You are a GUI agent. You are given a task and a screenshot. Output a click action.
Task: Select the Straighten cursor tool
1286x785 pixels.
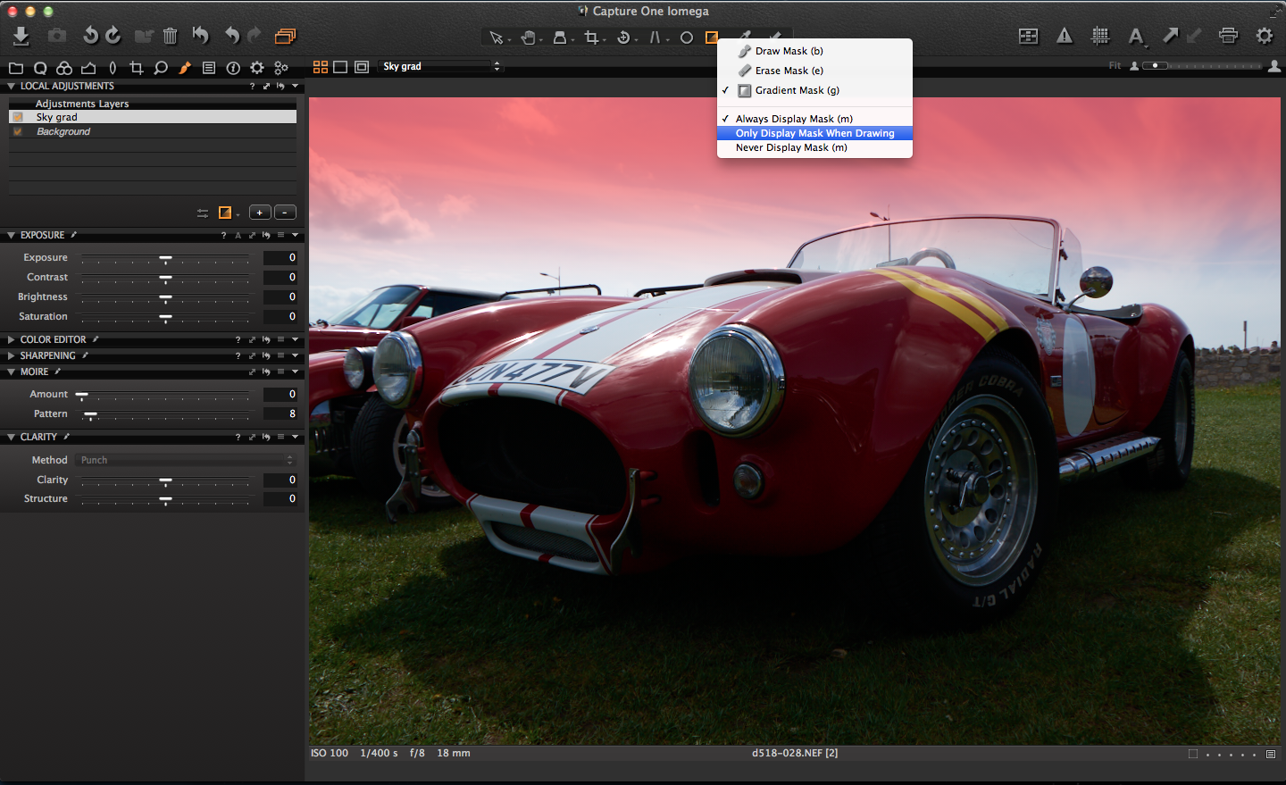click(x=655, y=37)
